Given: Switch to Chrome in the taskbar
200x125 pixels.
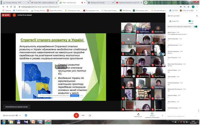Looking at the screenshot, I should [48, 122].
